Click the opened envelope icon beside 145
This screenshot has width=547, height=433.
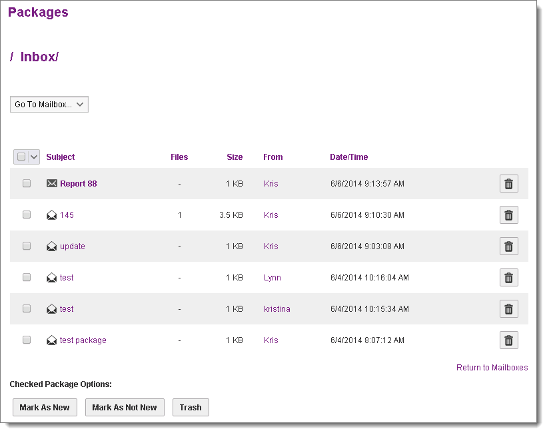[51, 215]
